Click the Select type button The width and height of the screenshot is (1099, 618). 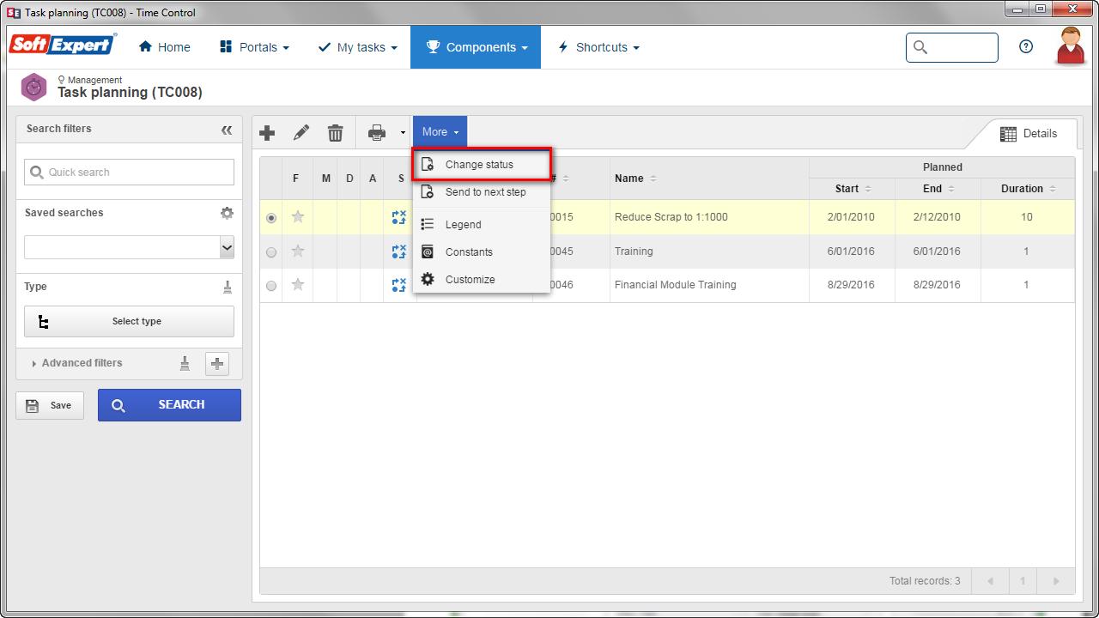[x=129, y=322]
